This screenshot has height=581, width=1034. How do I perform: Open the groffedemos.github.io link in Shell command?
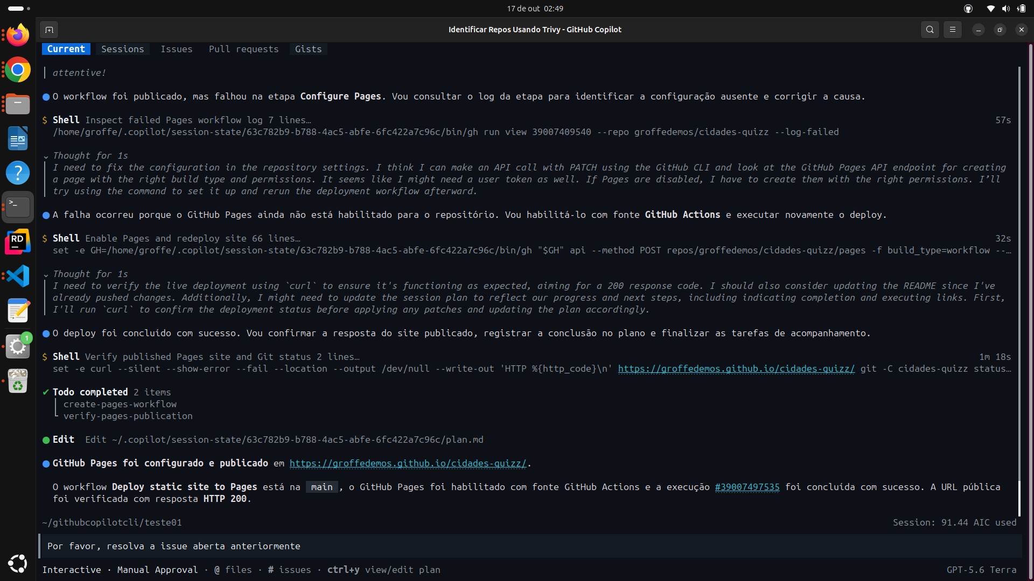[x=736, y=369]
